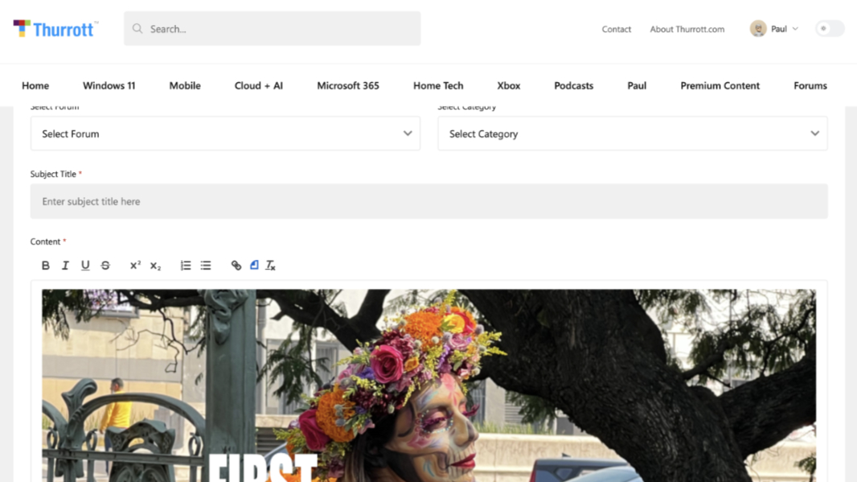The image size is (857, 482).
Task: Insert a numbered list
Action: [186, 266]
